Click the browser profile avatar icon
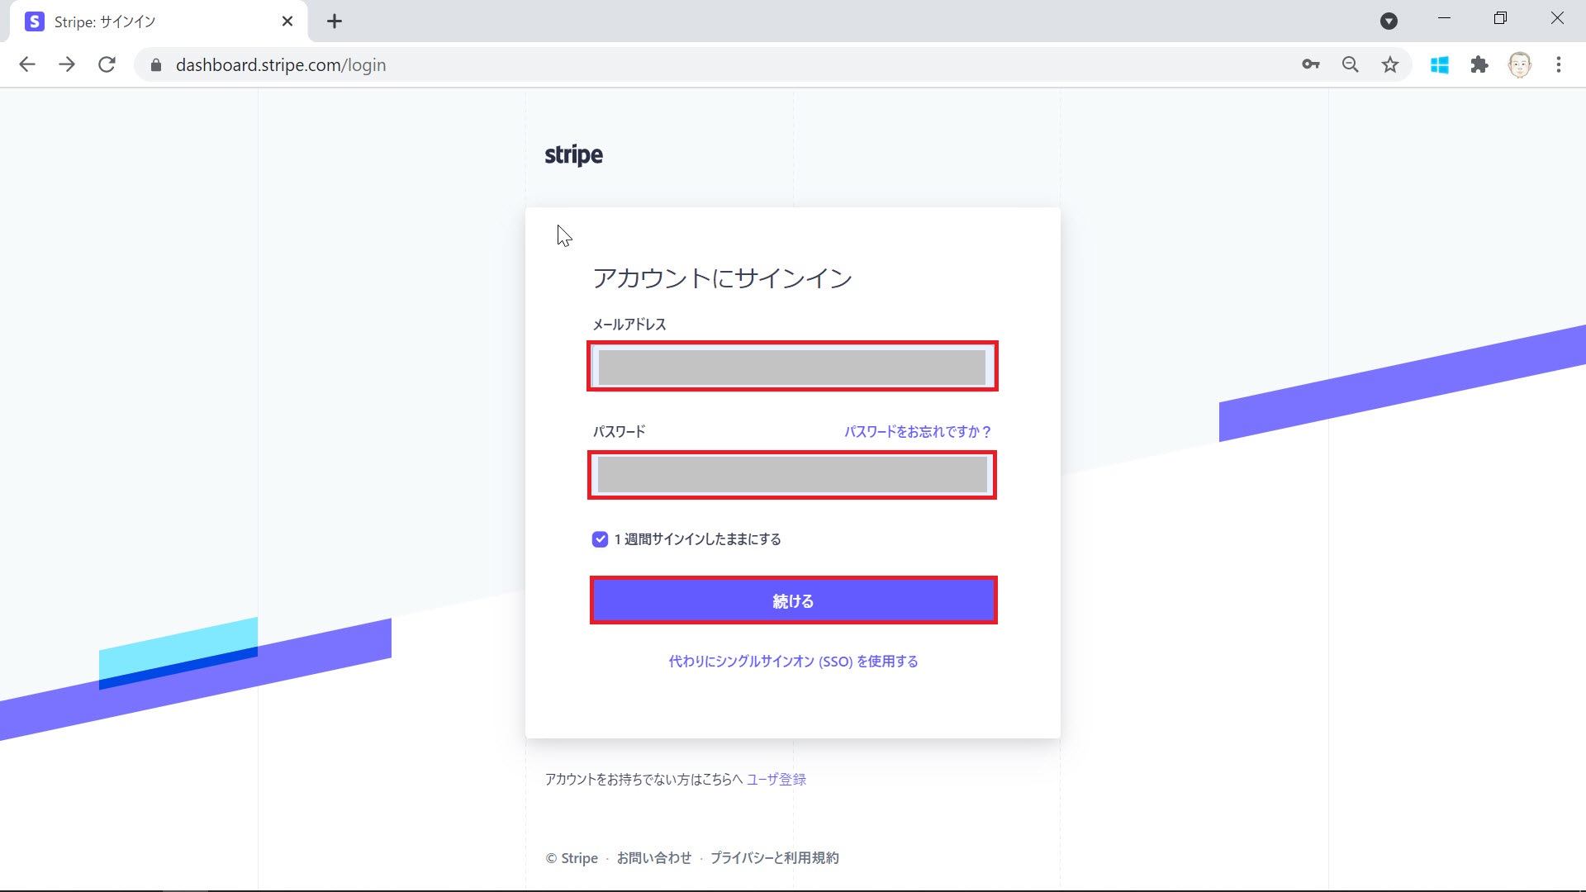The height and width of the screenshot is (892, 1586). [1521, 64]
